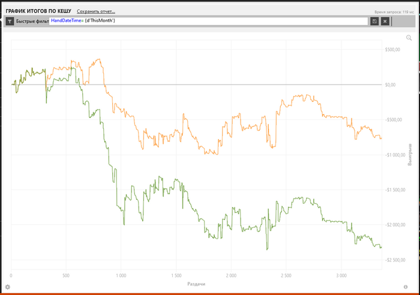Clear the filter with X button
Viewport: 420px width, 295px height.
click(385, 21)
